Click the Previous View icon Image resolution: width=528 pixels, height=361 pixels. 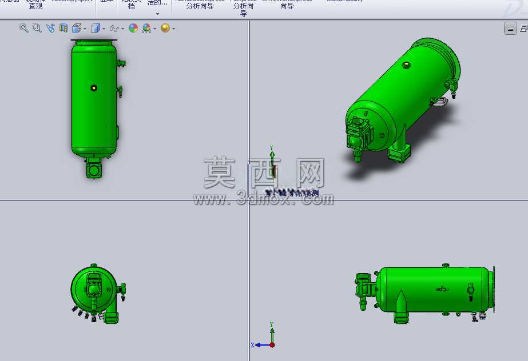point(50,28)
